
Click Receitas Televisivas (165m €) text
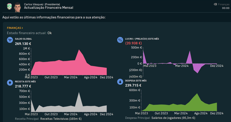click(61, 119)
